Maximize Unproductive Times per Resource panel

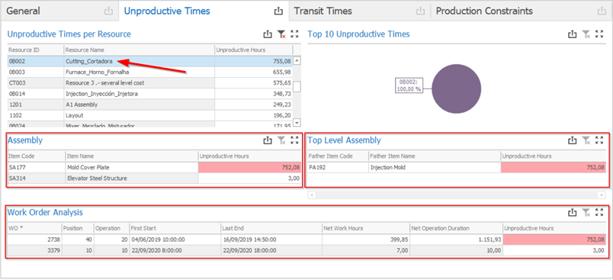tap(294, 34)
